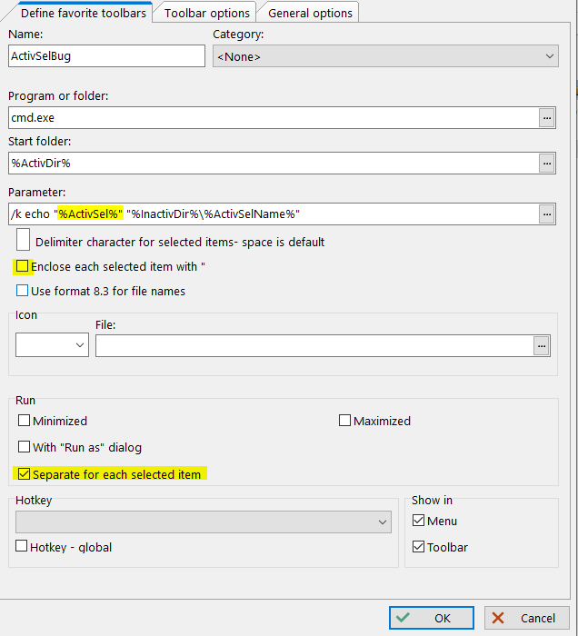This screenshot has height=636, width=578.
Task: Click browse button for Icon File
Action: tap(542, 346)
